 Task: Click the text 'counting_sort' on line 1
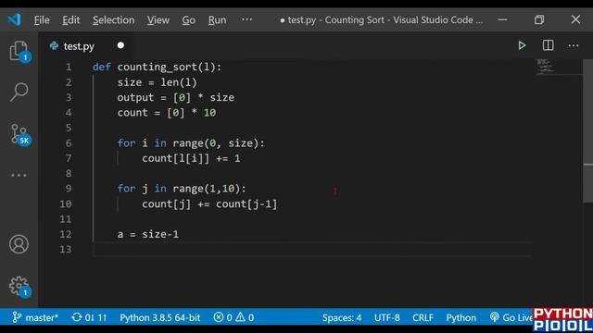pyautogui.click(x=157, y=68)
